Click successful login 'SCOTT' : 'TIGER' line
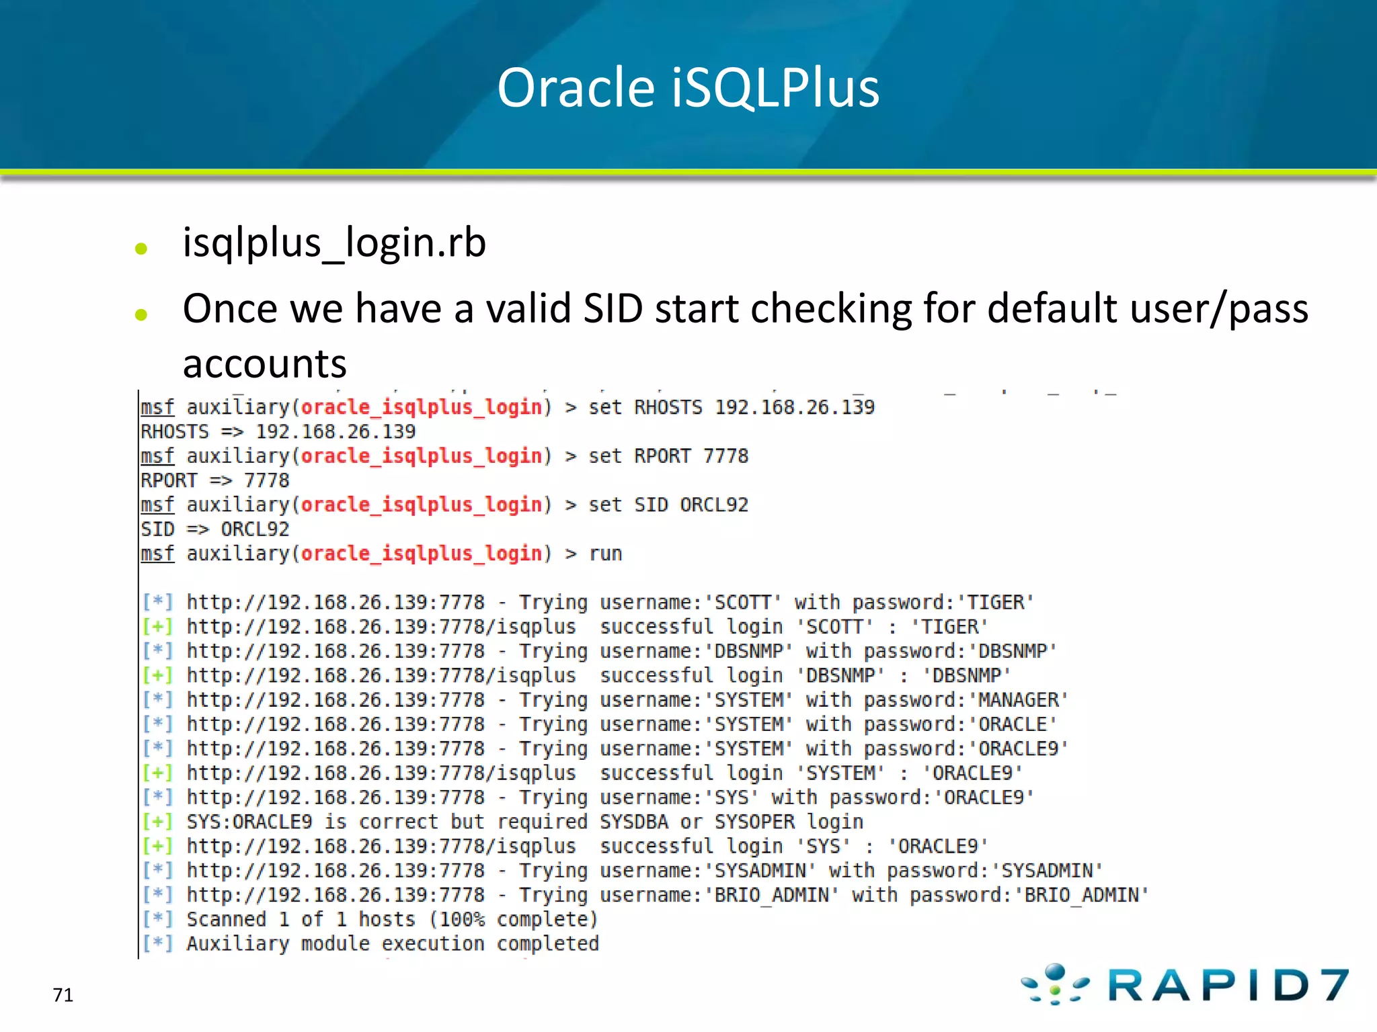Screen dimensions: 1377x1032 click(565, 627)
